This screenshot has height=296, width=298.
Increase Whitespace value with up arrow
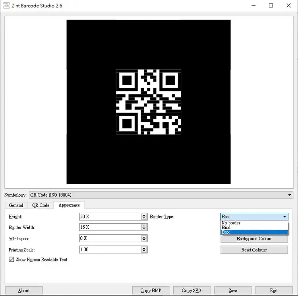pos(144,237)
